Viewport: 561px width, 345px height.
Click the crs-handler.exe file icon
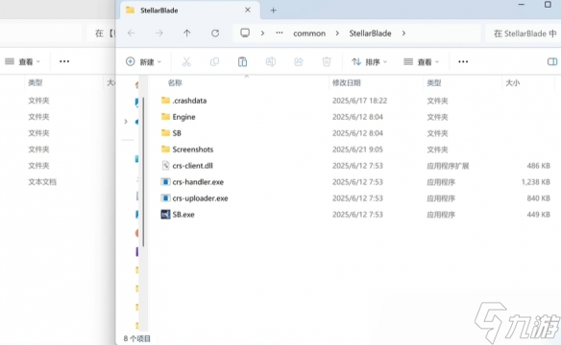click(x=165, y=182)
